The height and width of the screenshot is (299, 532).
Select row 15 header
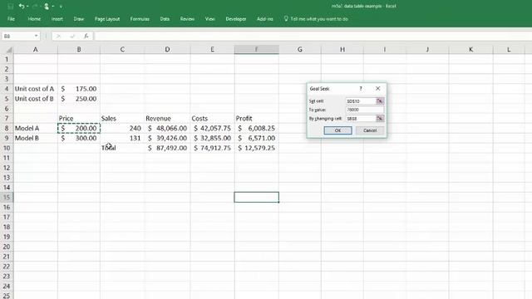pyautogui.click(x=7, y=198)
